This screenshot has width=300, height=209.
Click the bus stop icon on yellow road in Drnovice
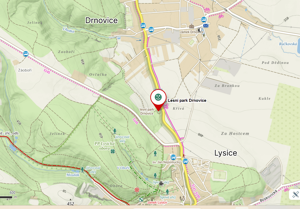click(143, 25)
